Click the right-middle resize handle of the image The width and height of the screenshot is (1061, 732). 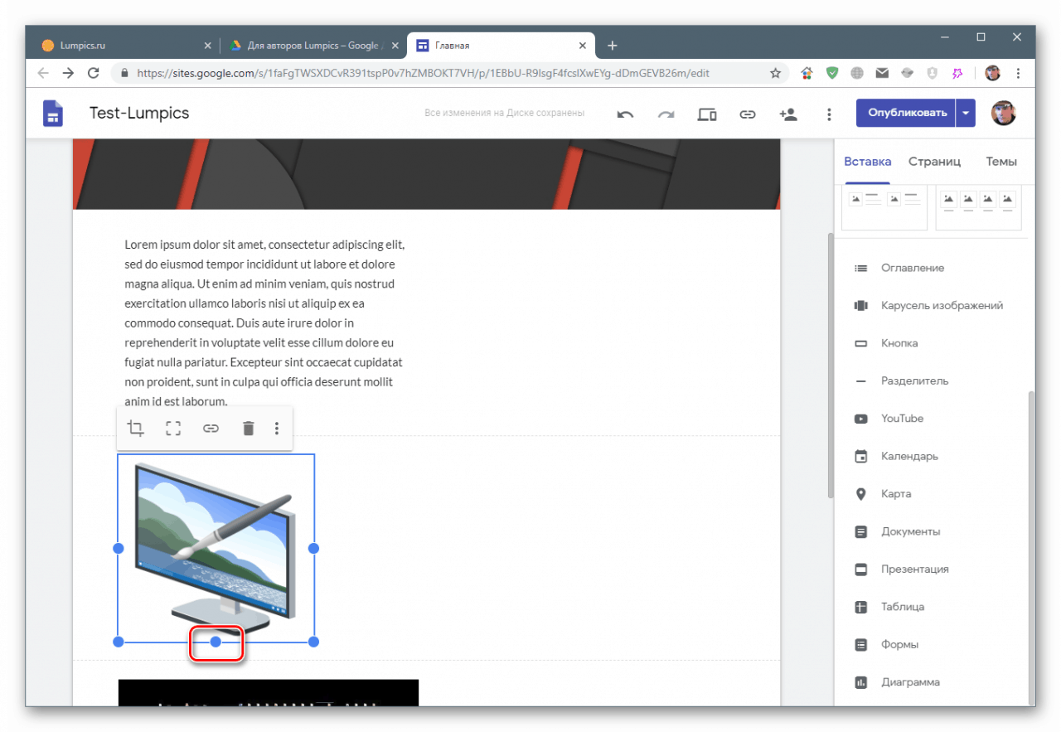click(x=314, y=548)
